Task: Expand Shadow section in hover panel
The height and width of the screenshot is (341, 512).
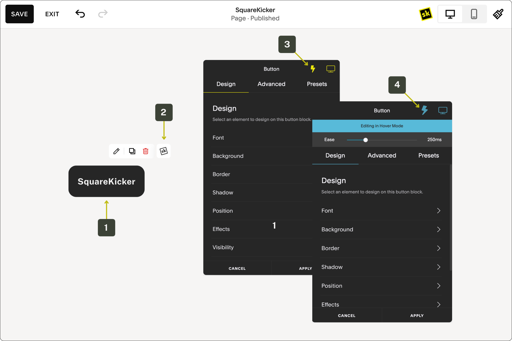Action: (x=438, y=267)
